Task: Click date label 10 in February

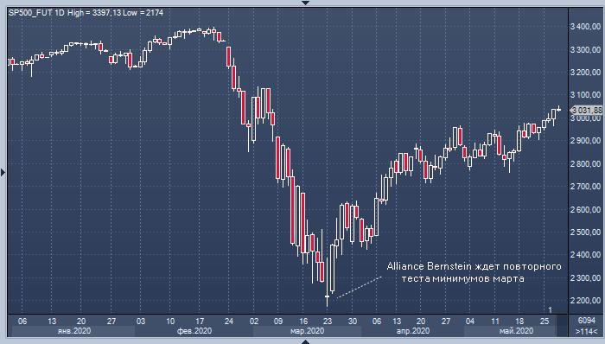Action: click(x=170, y=321)
